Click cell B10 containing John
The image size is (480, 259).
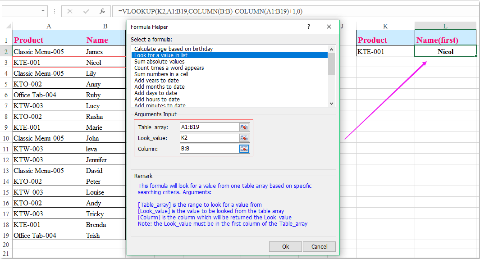tap(105, 138)
